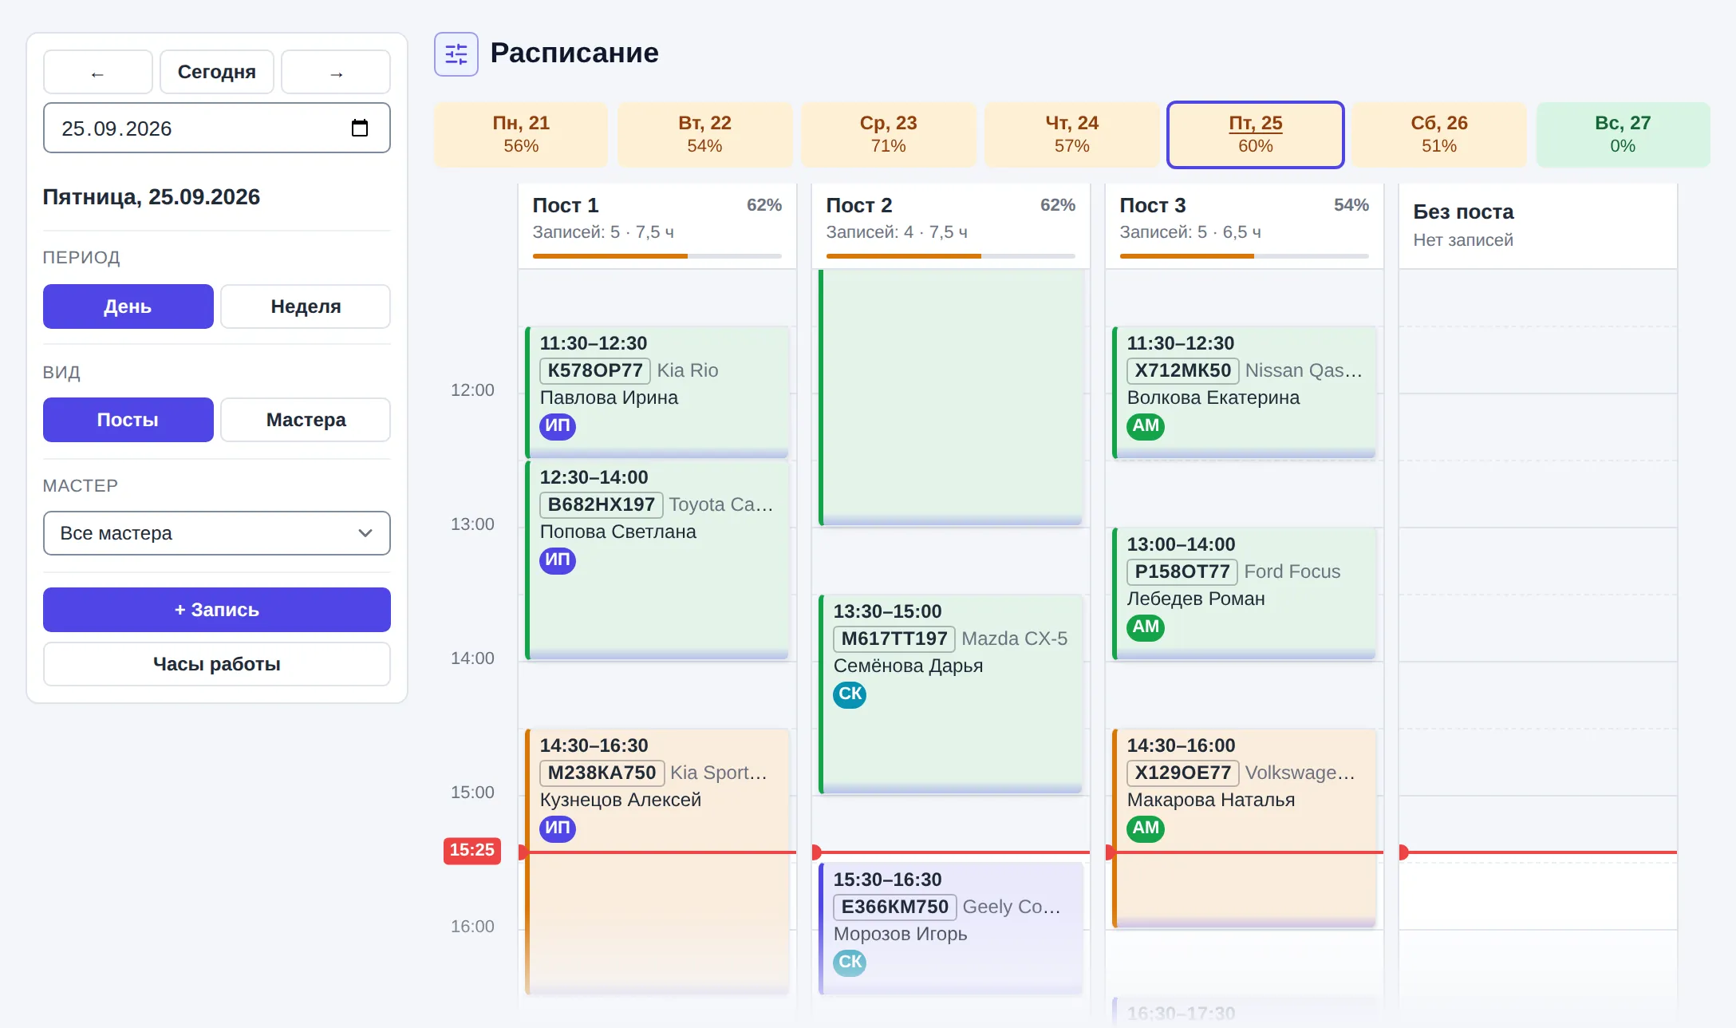This screenshot has height=1028, width=1736.
Task: Select Ср, 23 day tab
Action: [x=888, y=134]
